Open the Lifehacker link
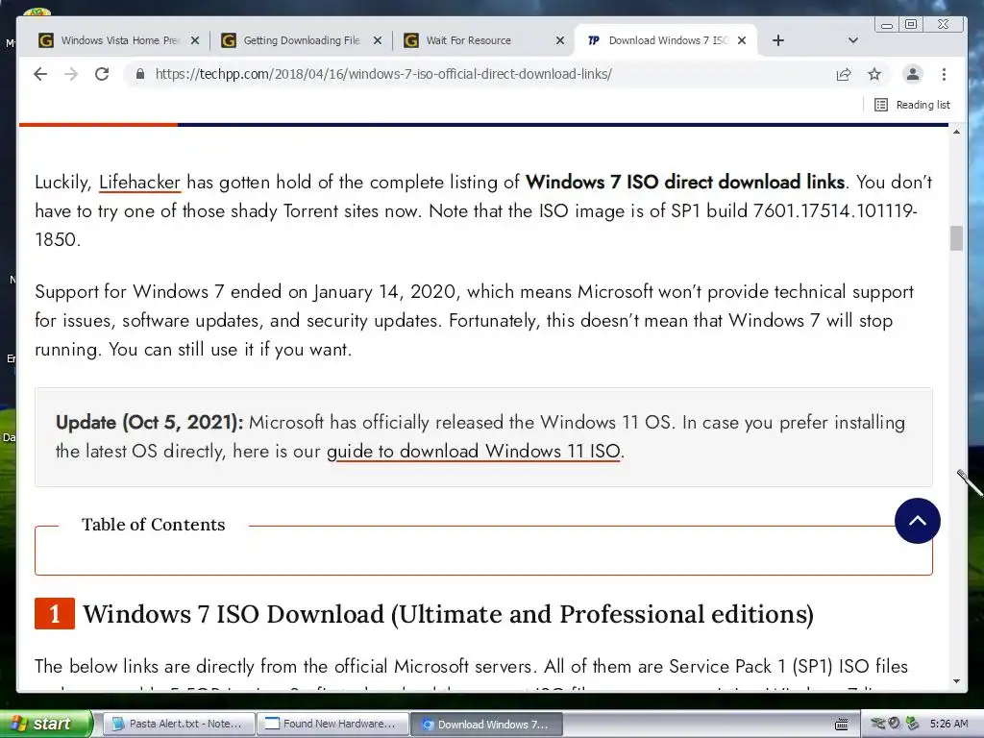 [139, 183]
